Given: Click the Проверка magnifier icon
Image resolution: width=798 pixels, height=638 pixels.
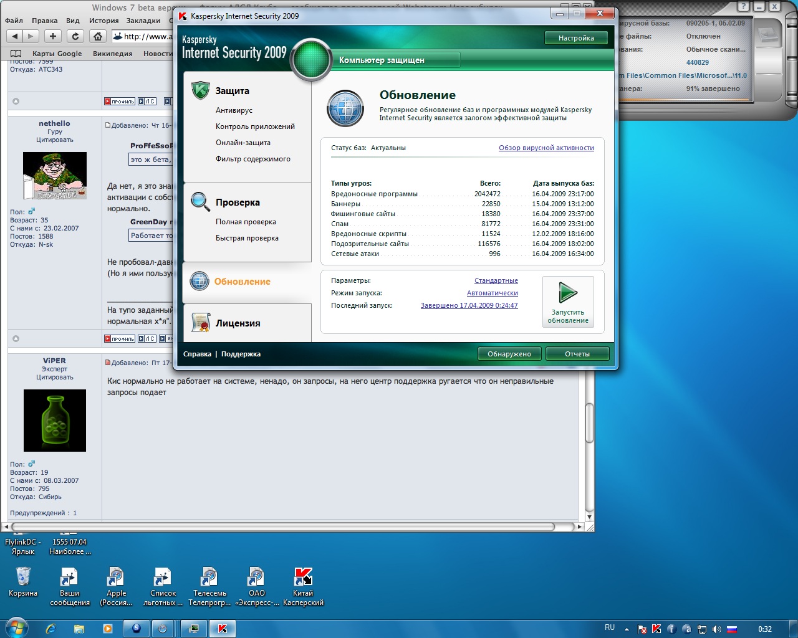Looking at the screenshot, I should (x=200, y=201).
